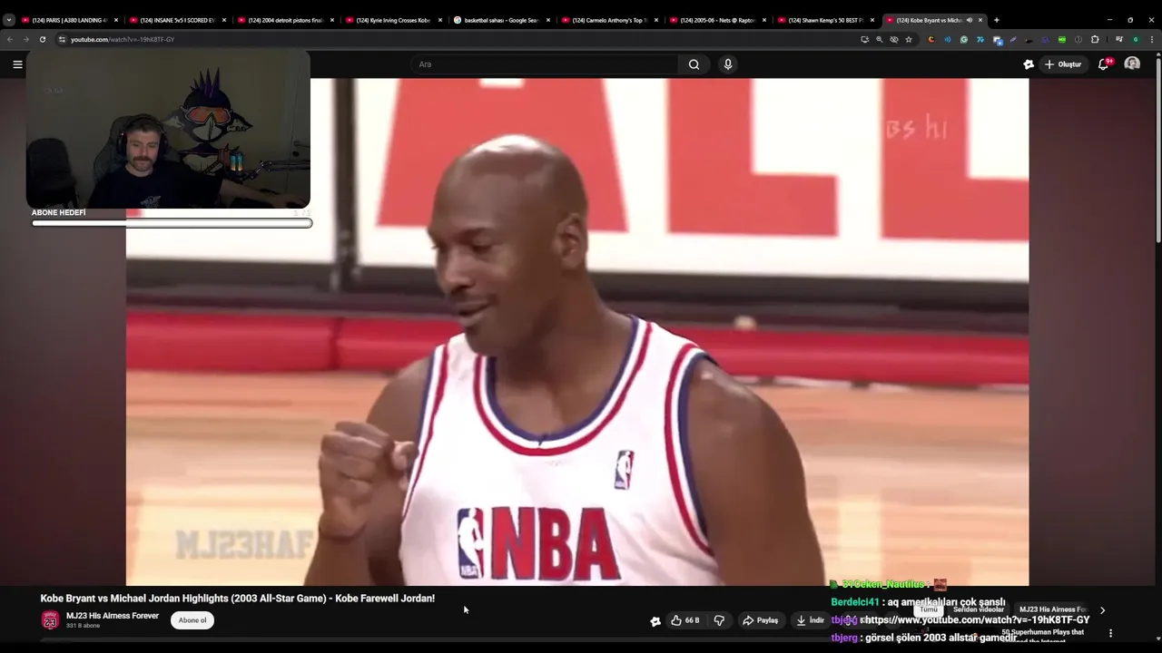The image size is (1162, 653).
Task: Click the sparkle icon left of like button
Action: pos(655,621)
